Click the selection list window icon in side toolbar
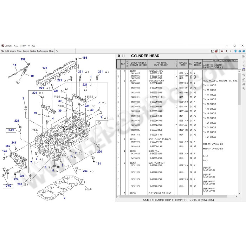The image size is (246, 246). tap(244, 70)
